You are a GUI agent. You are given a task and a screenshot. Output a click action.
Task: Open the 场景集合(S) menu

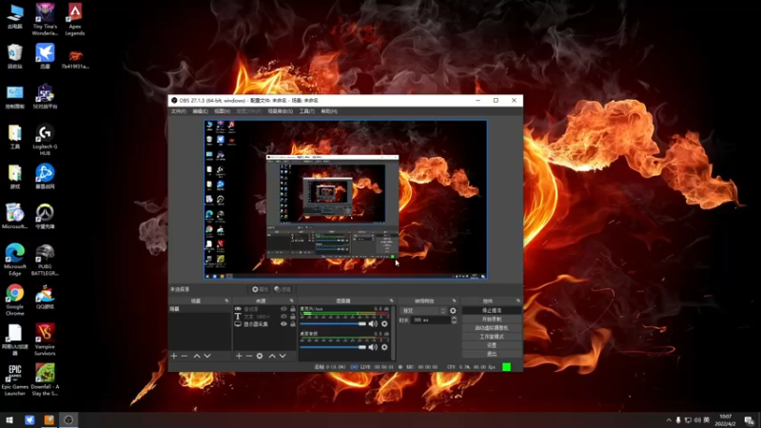point(280,111)
